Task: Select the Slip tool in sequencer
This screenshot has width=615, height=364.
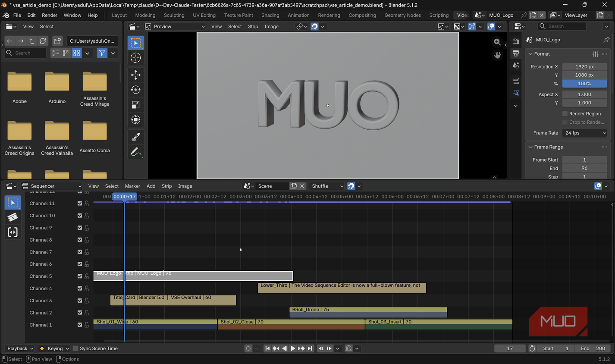Action: click(x=13, y=232)
